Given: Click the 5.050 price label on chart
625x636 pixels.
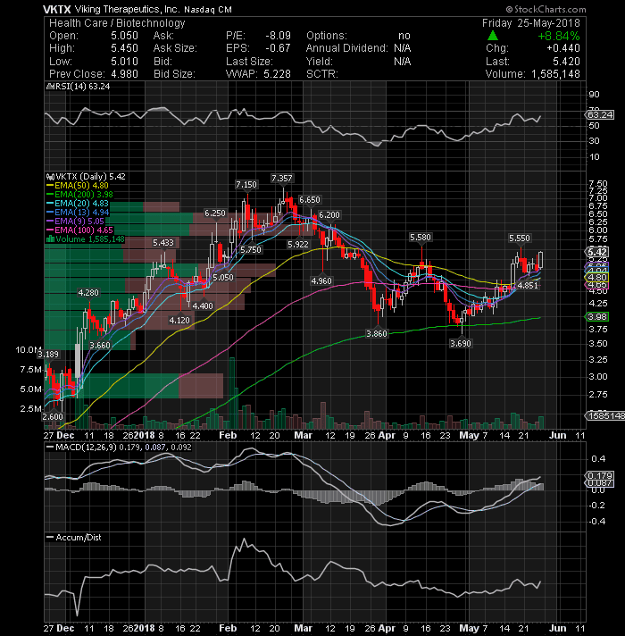Looking at the screenshot, I should [x=223, y=278].
